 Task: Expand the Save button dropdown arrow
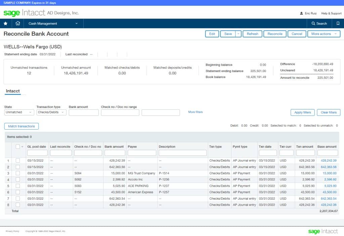238,34
